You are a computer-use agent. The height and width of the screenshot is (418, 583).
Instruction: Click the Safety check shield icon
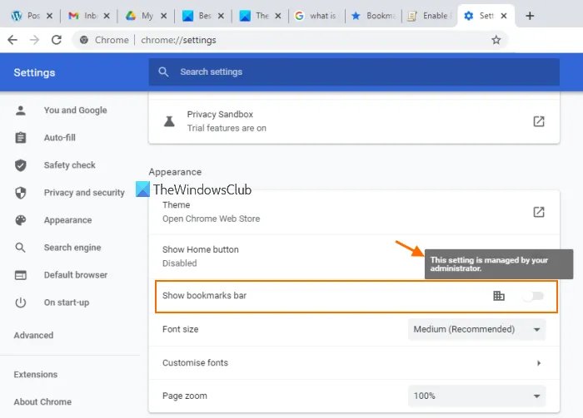[21, 165]
